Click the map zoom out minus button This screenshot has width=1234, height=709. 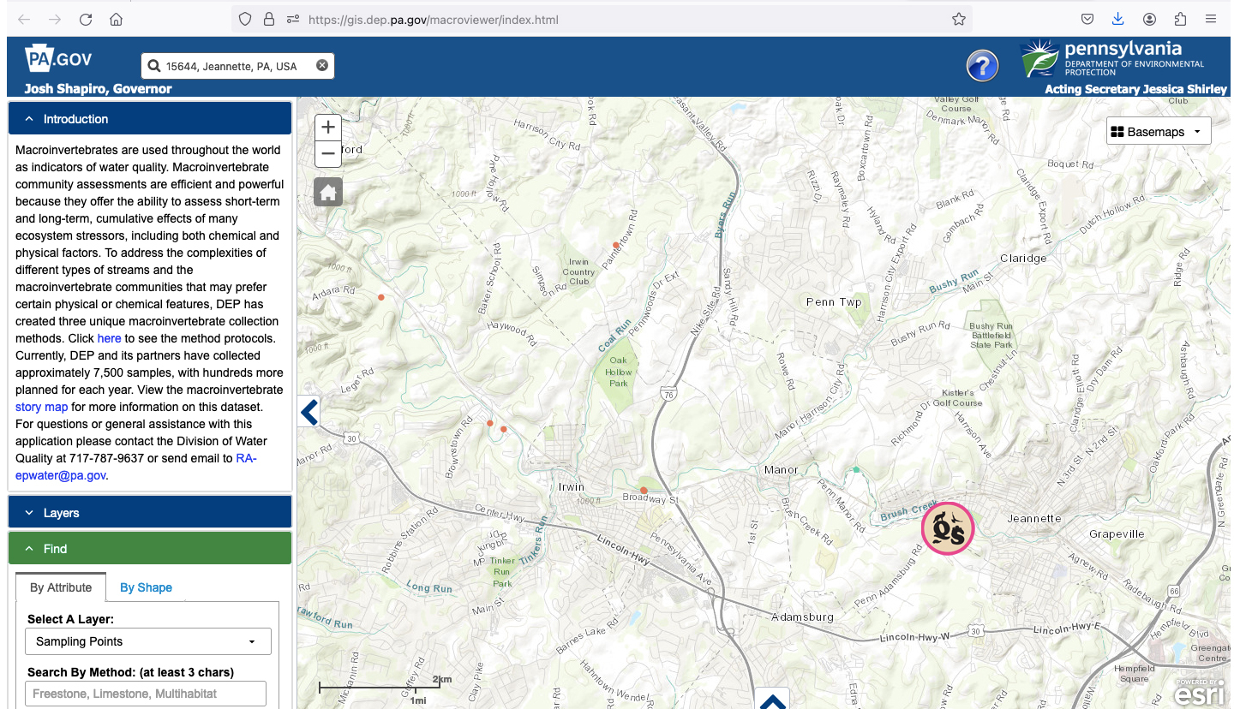pos(328,154)
